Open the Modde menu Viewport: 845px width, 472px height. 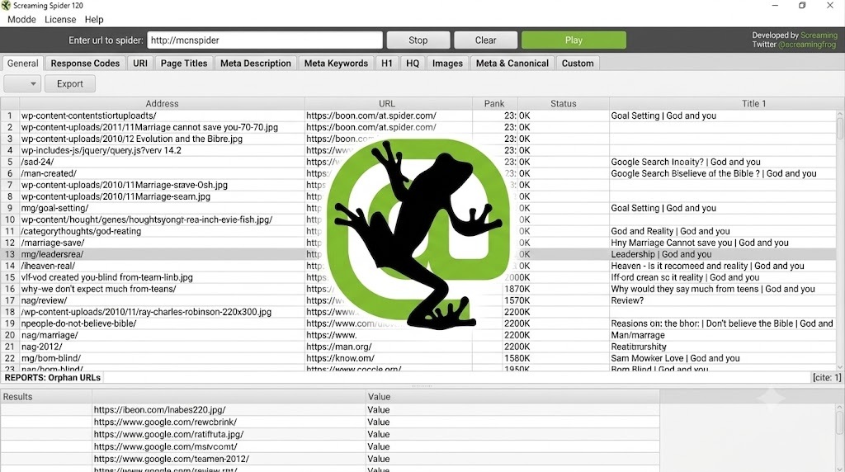pyautogui.click(x=21, y=20)
